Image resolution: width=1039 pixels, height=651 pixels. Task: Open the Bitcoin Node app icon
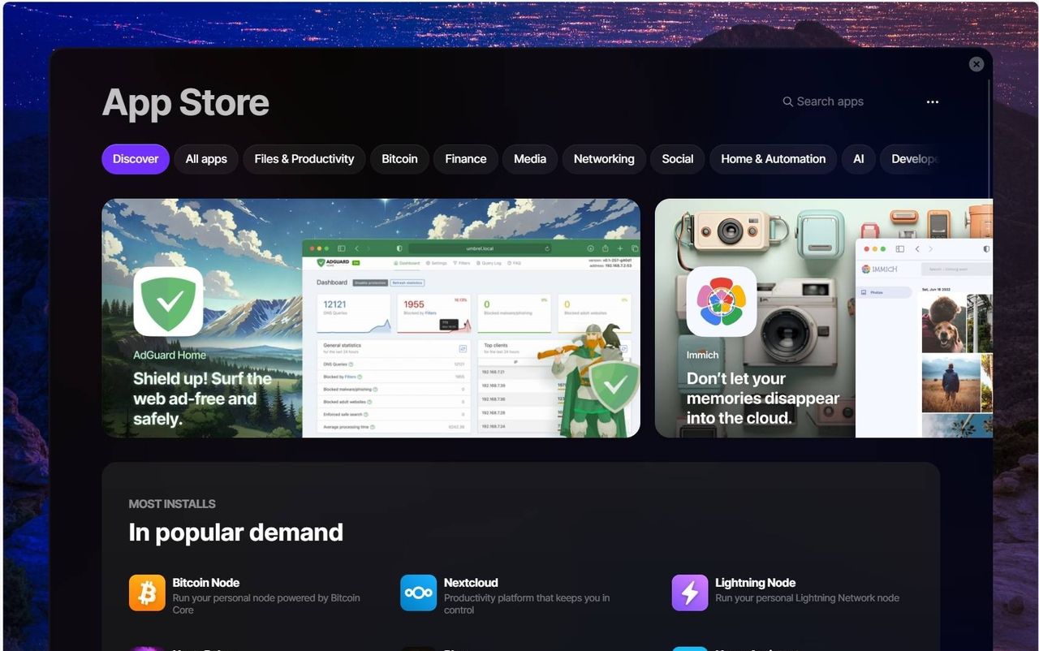pyautogui.click(x=147, y=593)
